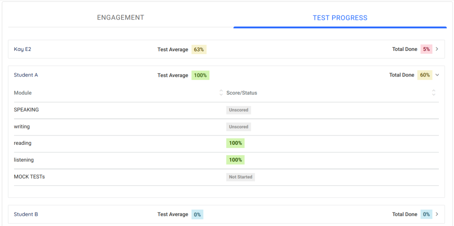Expand the Kay E2 row chevron
The width and height of the screenshot is (454, 226).
437,49
